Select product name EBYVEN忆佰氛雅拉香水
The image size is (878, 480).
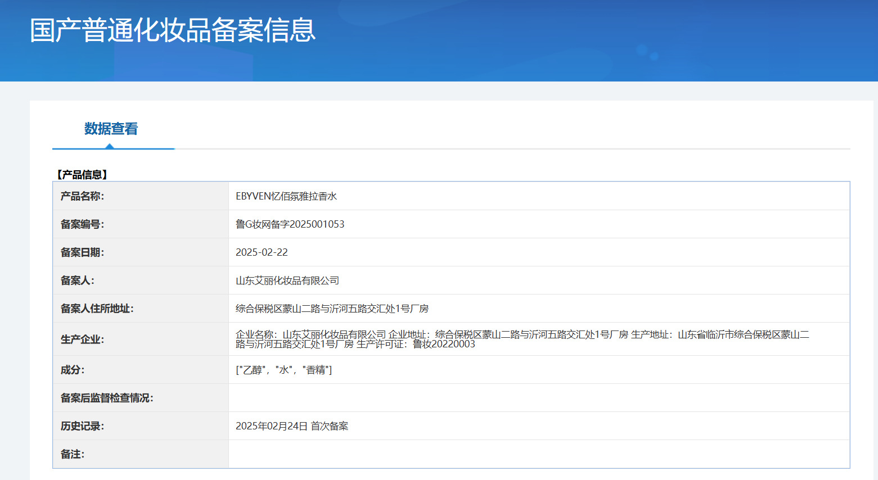(x=286, y=196)
